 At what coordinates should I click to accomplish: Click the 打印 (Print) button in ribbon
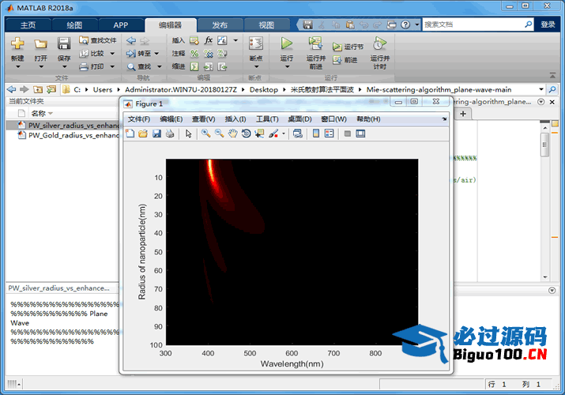tap(93, 66)
